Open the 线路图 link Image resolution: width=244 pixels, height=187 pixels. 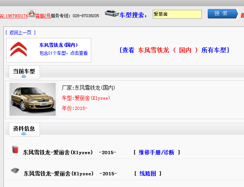click(148, 173)
